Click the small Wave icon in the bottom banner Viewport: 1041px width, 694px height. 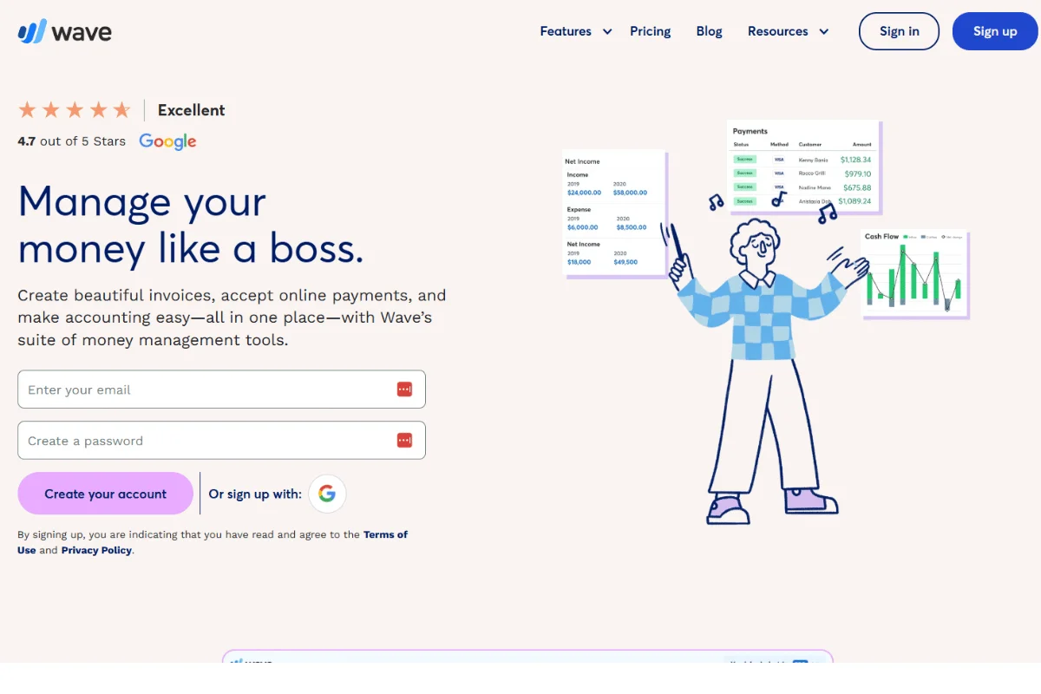pos(236,663)
